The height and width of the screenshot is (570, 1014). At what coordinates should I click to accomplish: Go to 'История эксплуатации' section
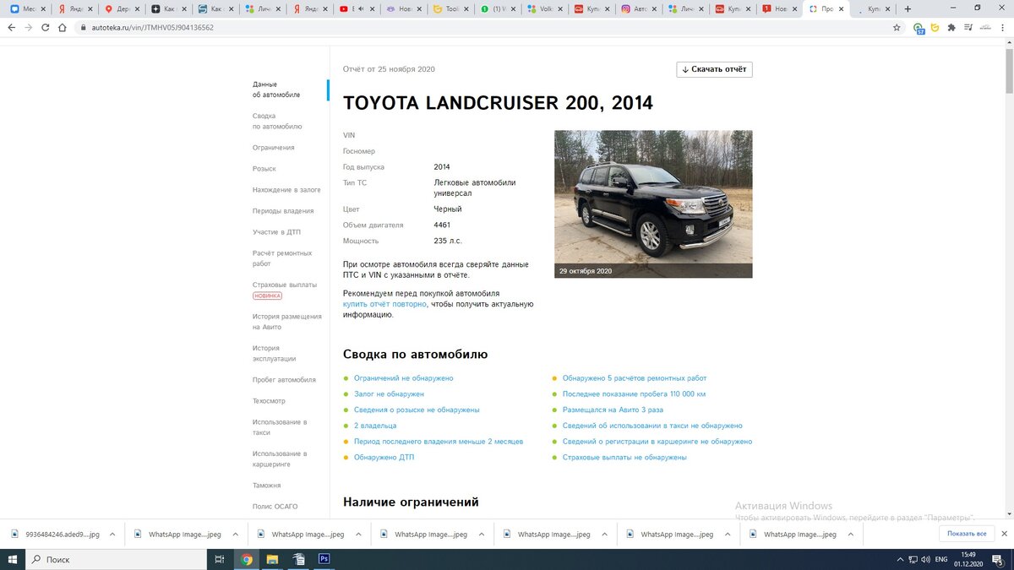275,353
